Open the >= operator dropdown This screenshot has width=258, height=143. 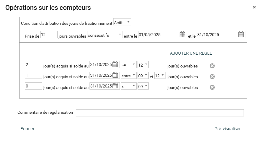(129, 65)
